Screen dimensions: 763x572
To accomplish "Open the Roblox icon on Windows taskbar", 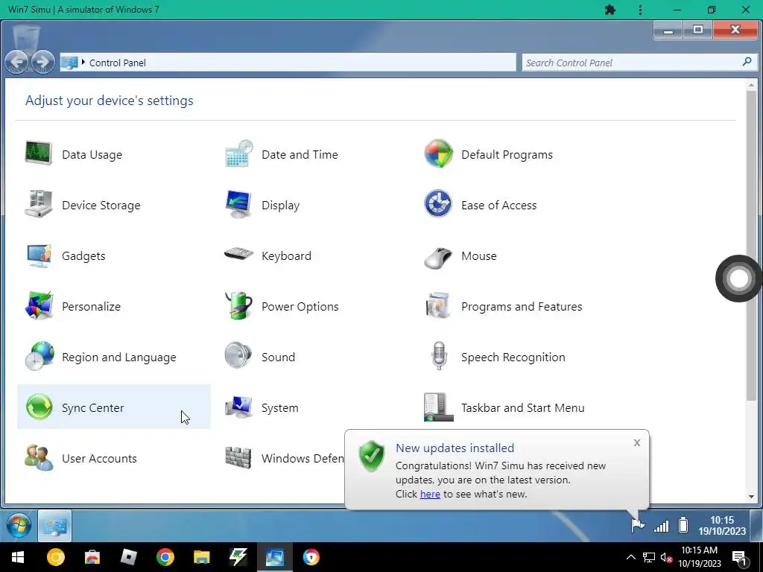I will [128, 557].
